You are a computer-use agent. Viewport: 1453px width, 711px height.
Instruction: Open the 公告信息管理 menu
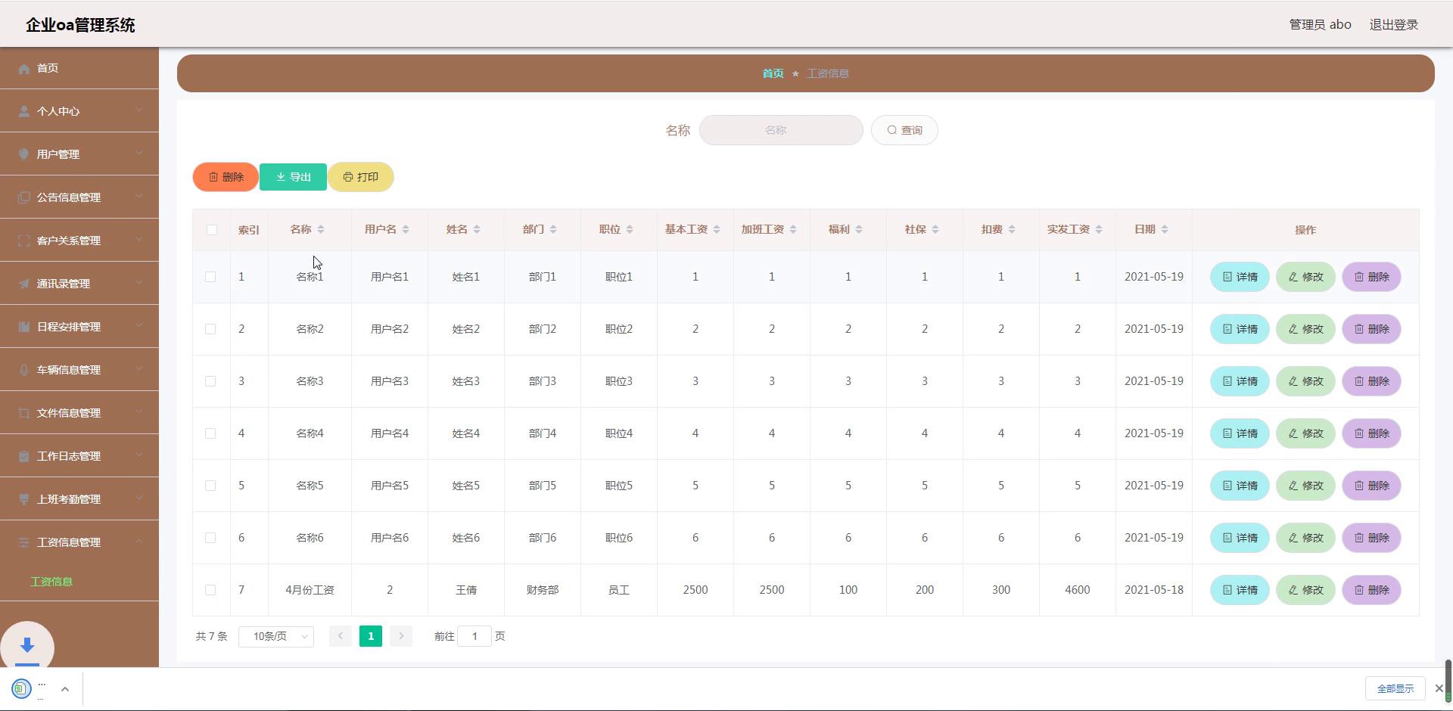(79, 197)
